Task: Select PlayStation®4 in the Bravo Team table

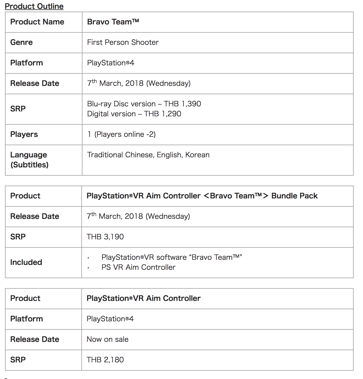Action: (x=110, y=63)
